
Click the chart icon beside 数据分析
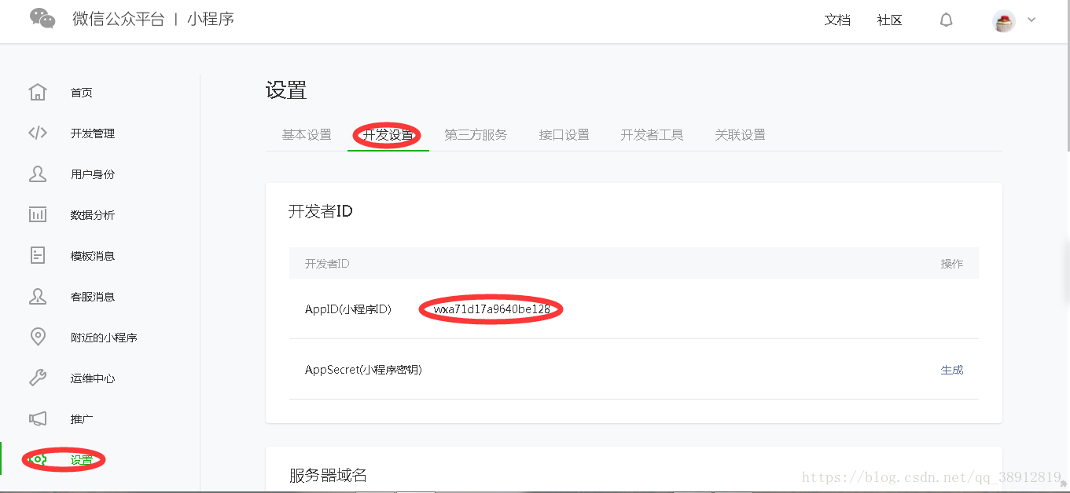(x=38, y=214)
